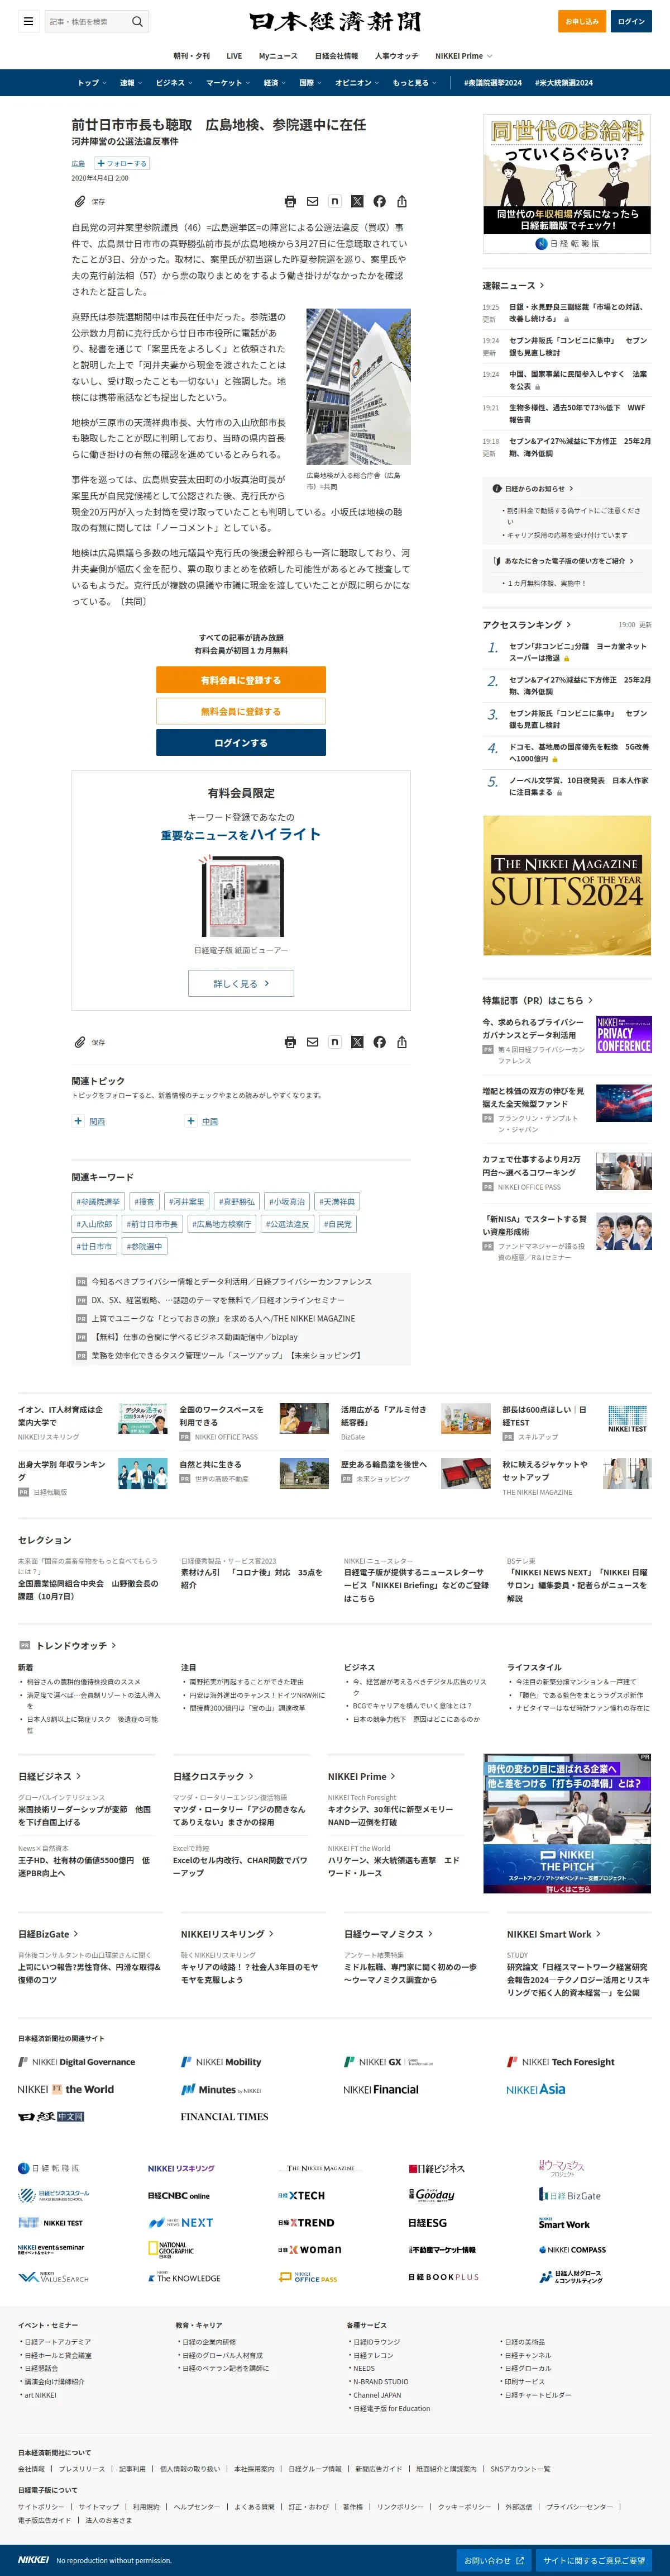Click the NIKKEI logo in the footer bar
670x2576 pixels.
pos(33,2560)
